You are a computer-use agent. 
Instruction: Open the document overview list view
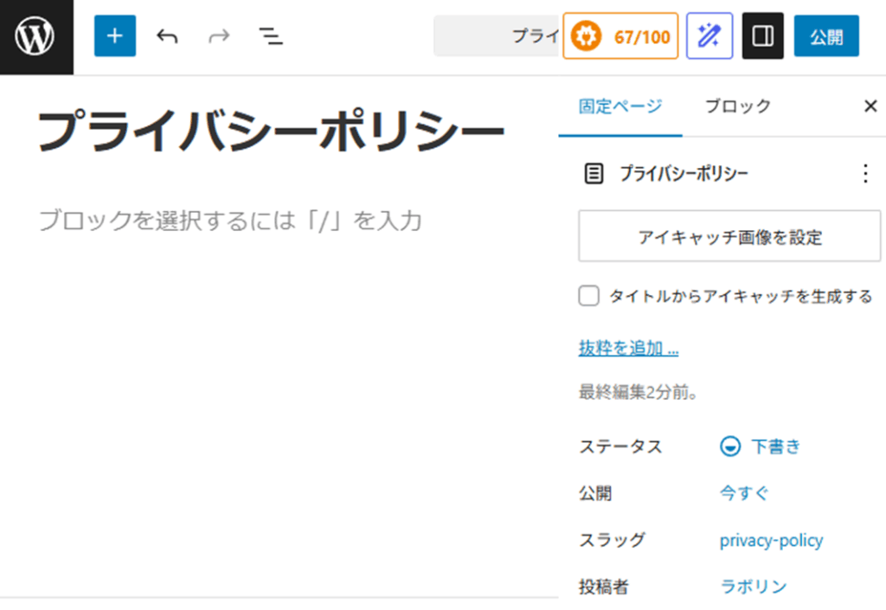tap(271, 35)
